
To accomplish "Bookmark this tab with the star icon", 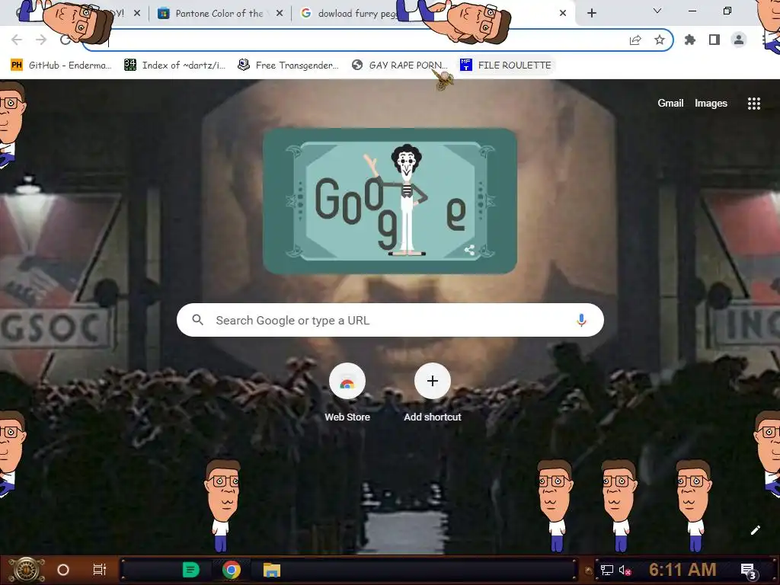I will point(660,40).
